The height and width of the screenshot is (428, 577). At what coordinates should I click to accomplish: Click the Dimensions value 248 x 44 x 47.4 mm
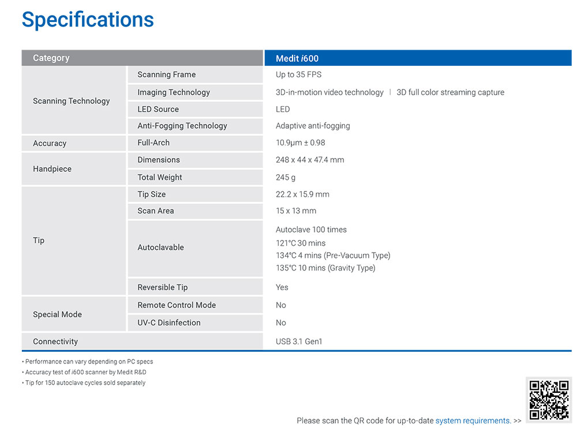click(310, 160)
